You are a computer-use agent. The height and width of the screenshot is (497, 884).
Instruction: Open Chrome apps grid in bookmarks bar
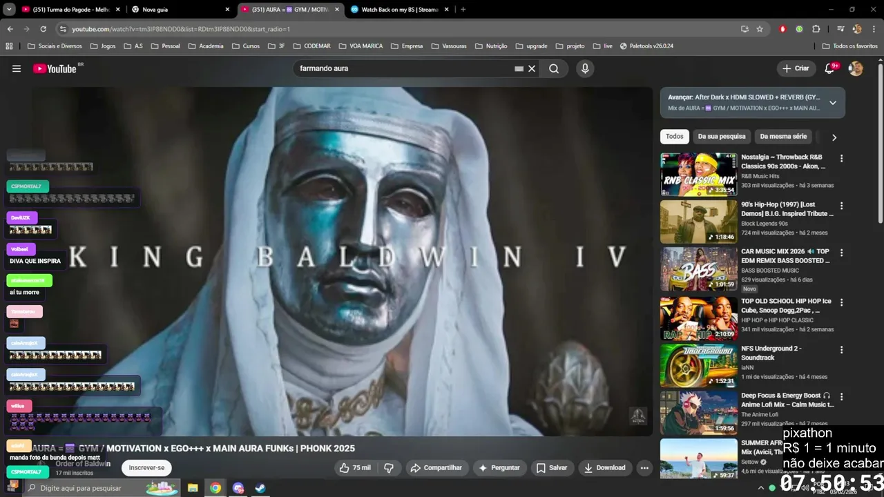(x=9, y=46)
